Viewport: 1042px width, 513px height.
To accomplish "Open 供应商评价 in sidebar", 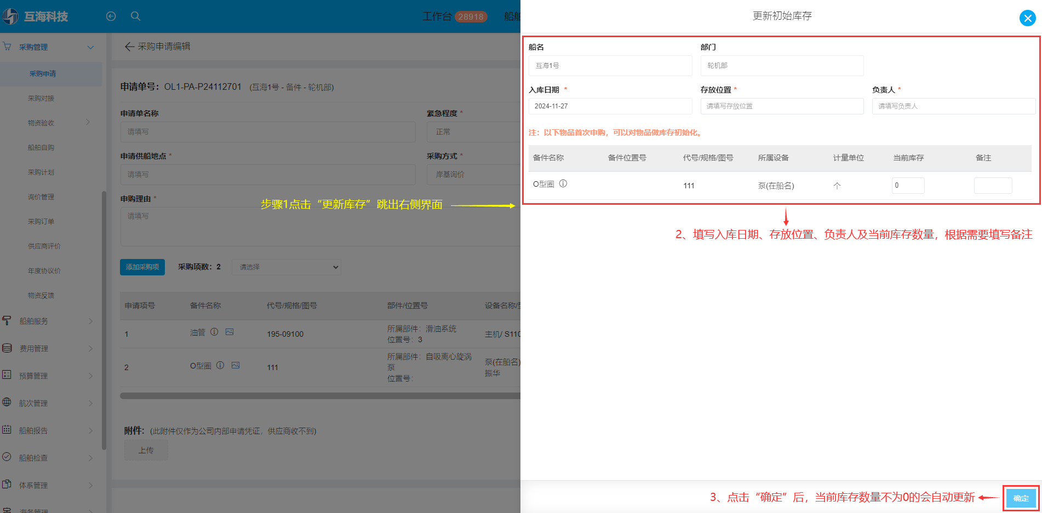I will [x=44, y=246].
